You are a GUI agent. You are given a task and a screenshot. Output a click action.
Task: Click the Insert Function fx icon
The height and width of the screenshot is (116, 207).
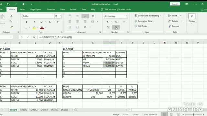[x=34, y=37]
